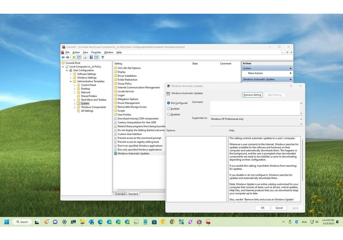Toggle Show/Hide Console Tree toolbar icon
Screen dimensions: 343x240
(79, 57)
